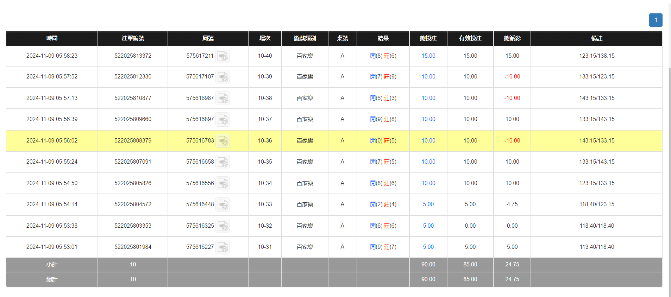Open replay icon in highlighted row 575616783

pos(223,141)
